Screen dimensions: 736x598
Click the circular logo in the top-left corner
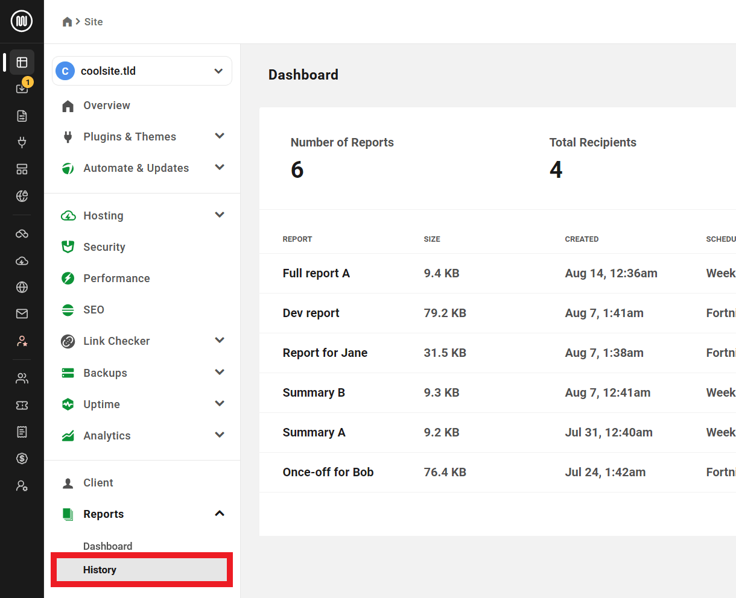[22, 21]
